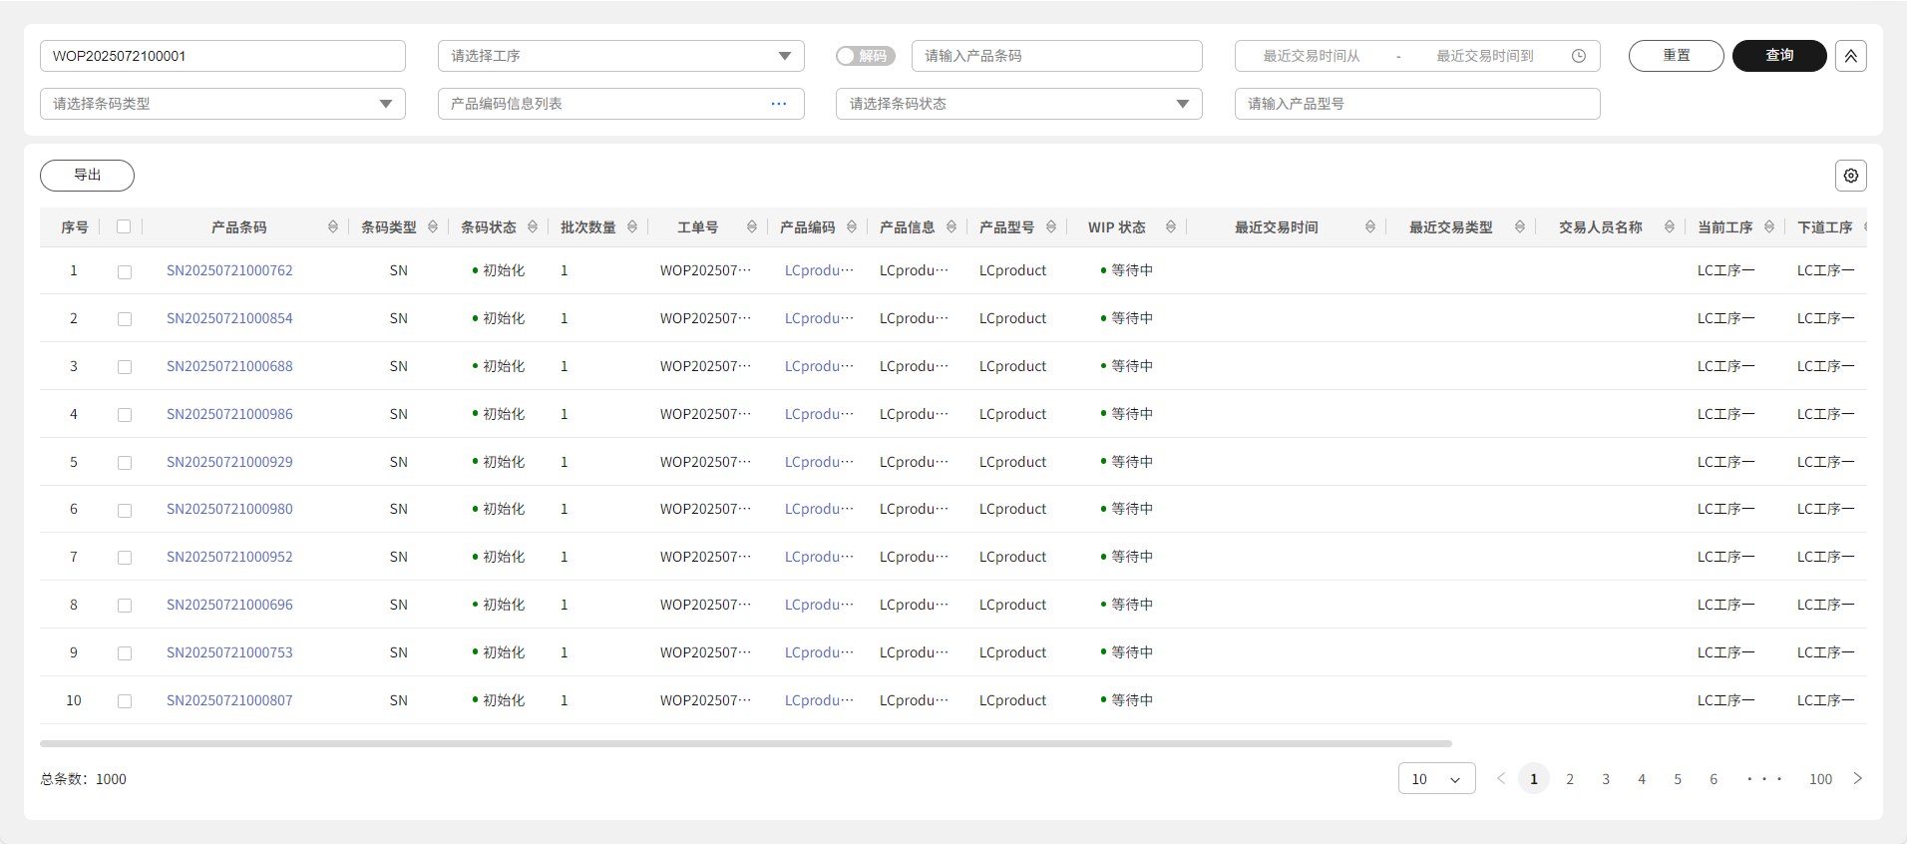Click the 产品编码信息列表 field
The height and width of the screenshot is (844, 1907).
620,104
